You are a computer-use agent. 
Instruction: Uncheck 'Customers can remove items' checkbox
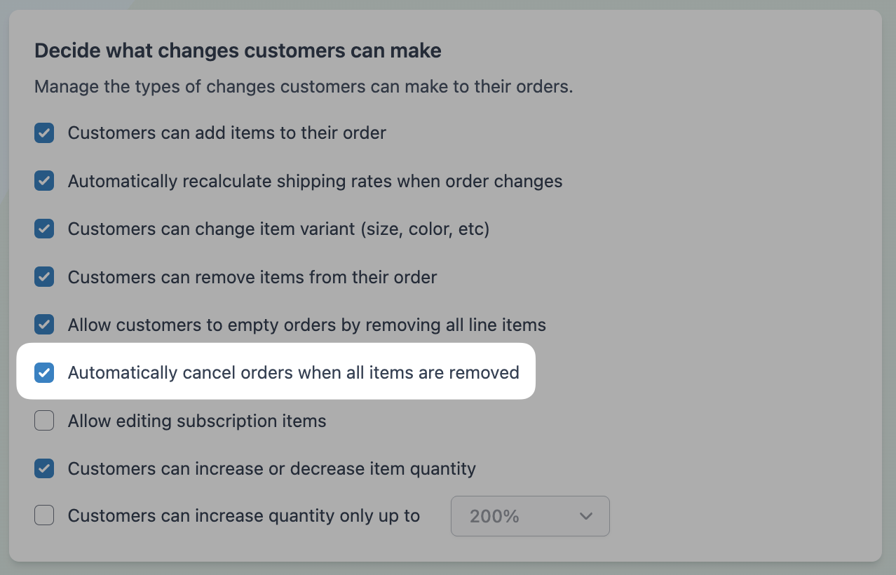point(44,277)
